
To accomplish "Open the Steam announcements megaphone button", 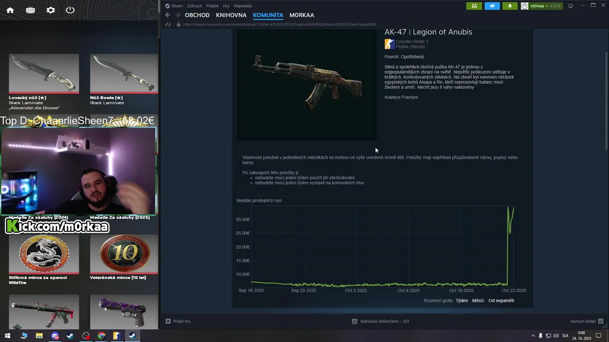I will [492, 6].
